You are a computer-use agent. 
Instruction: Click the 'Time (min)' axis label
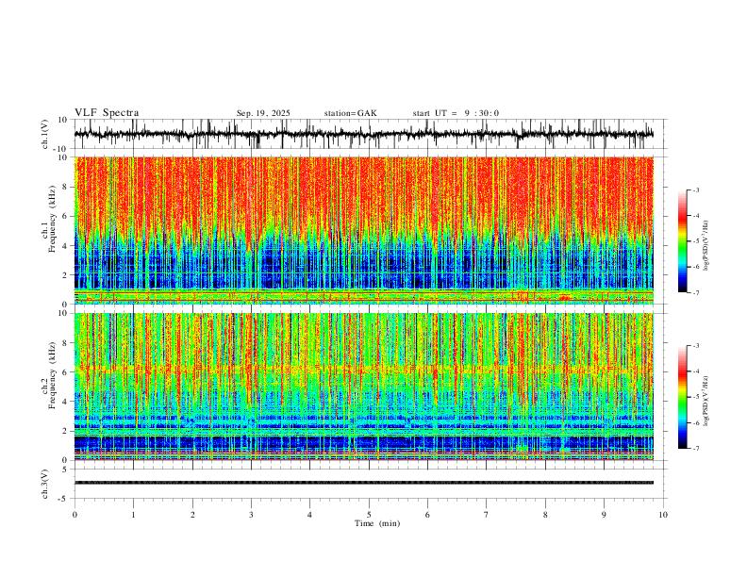pos(377,523)
